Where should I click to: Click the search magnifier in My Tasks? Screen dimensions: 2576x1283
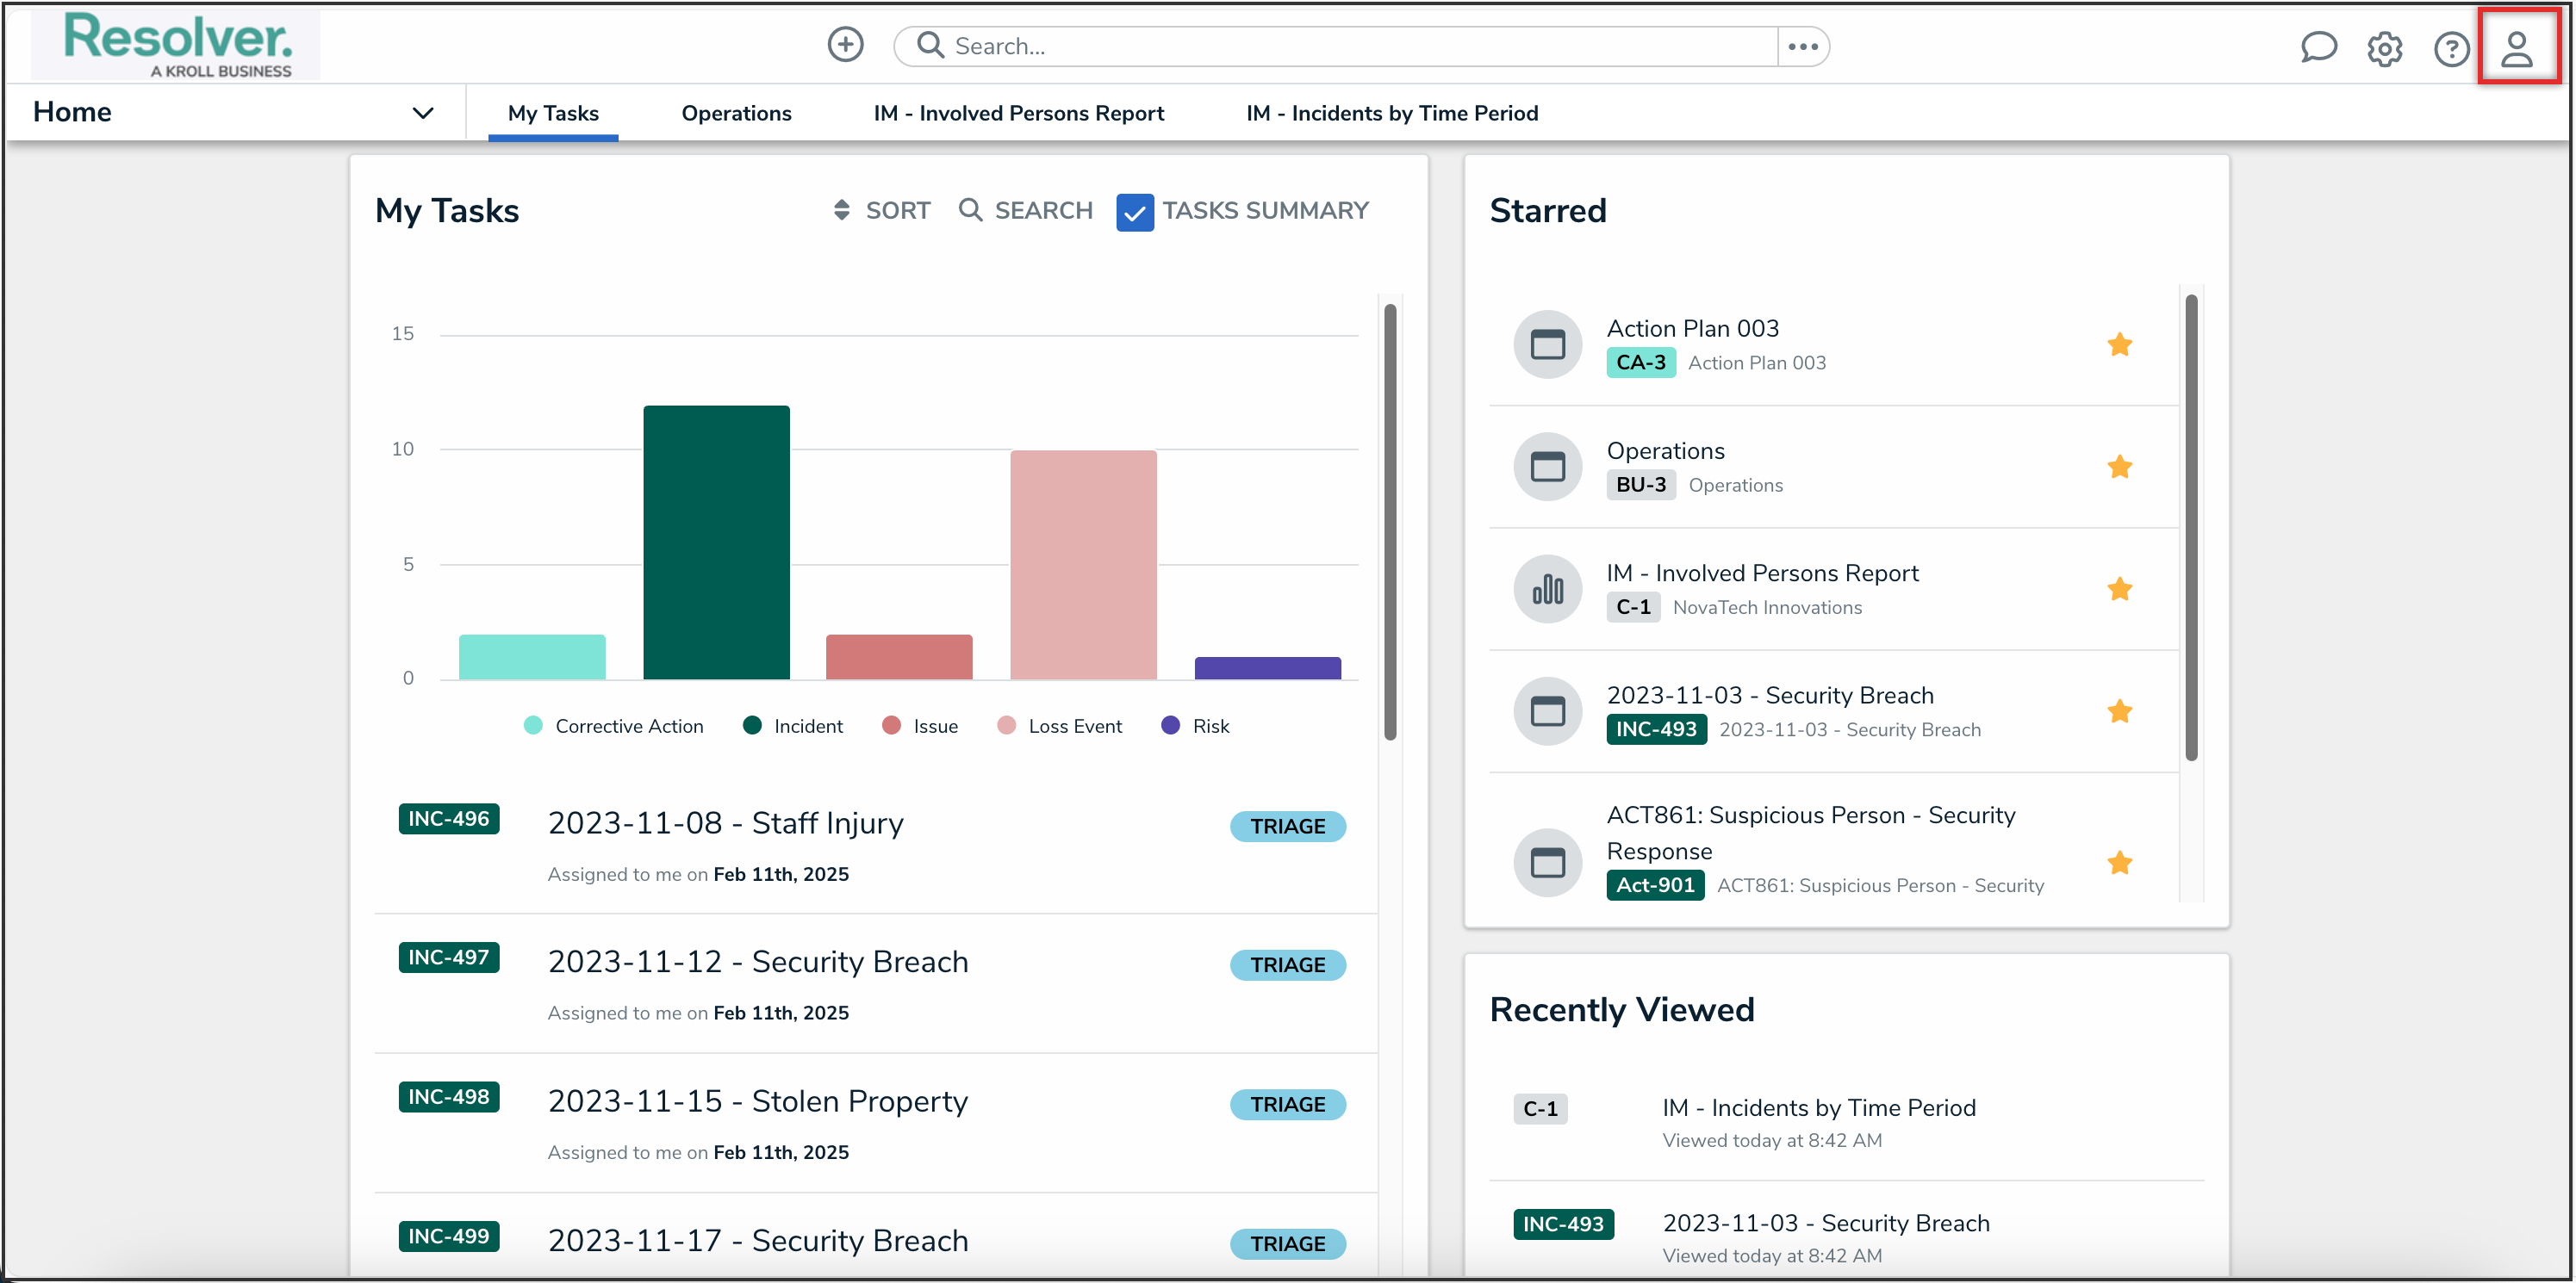point(969,210)
